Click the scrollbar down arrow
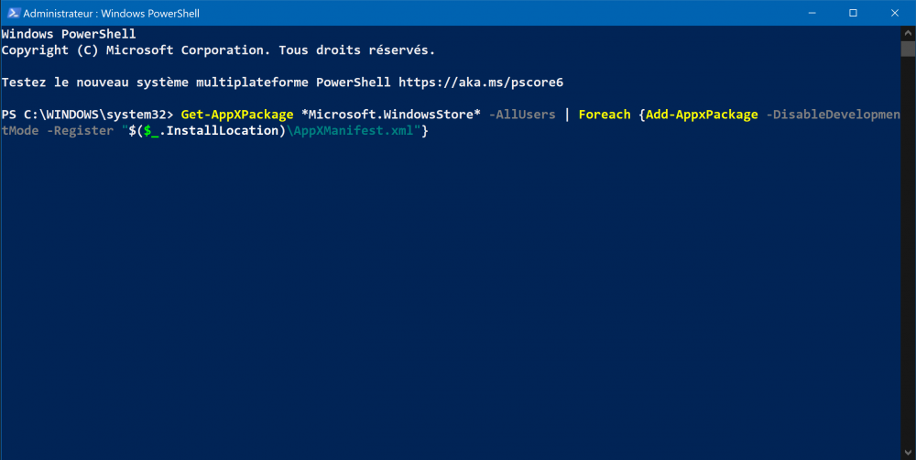Viewport: 916px width, 460px height. coord(908,453)
